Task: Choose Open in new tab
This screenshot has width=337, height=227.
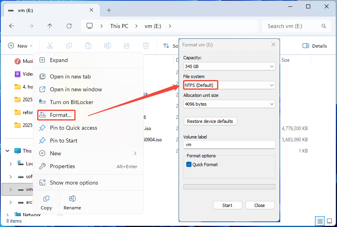Action: click(x=88, y=76)
